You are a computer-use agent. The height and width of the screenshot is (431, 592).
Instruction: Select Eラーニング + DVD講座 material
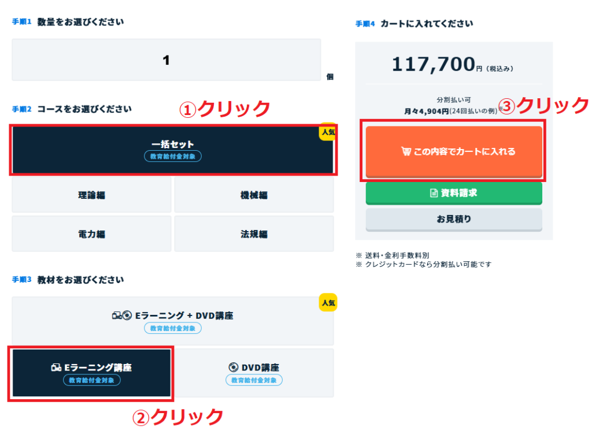point(173,321)
